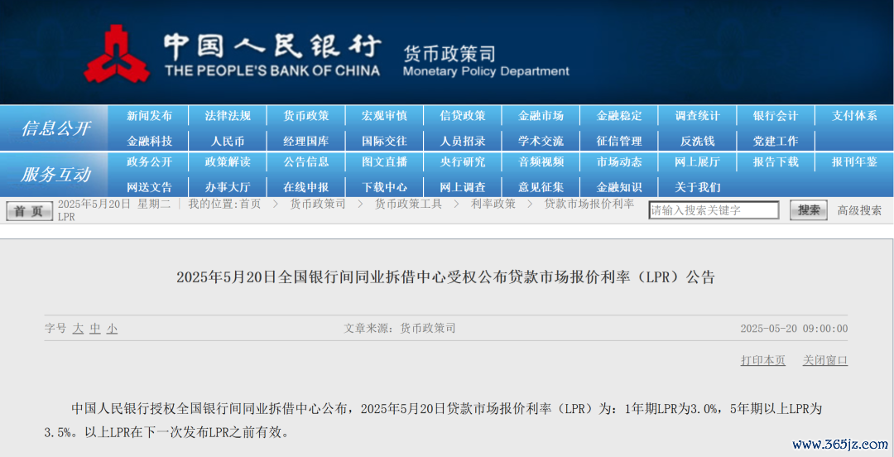Click the 搜索 search button
Viewport: 894px width, 457px height.
tap(808, 210)
